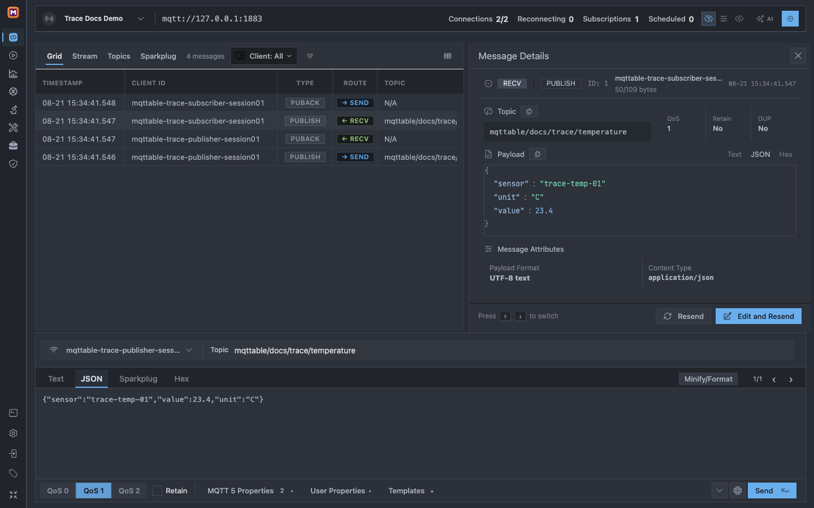
Task: Click the play circle sidebar icon
Action: tap(13, 55)
